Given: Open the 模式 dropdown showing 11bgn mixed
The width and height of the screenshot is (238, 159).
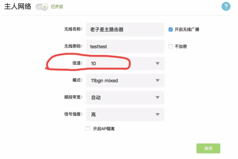Looking at the screenshot, I should 125,80.
